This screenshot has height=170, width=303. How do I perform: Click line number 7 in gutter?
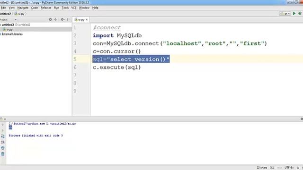tap(75, 75)
